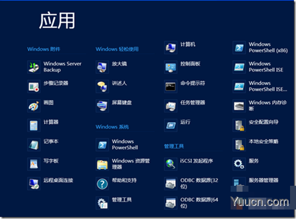Image resolution: width=296 pixels, height=219 pixels.
Task: Click the 'Windows Server Backup' label text
Action: pyautogui.click(x=62, y=67)
